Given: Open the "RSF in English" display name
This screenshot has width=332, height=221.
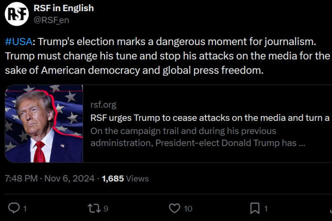Looking at the screenshot, I should [x=63, y=8].
